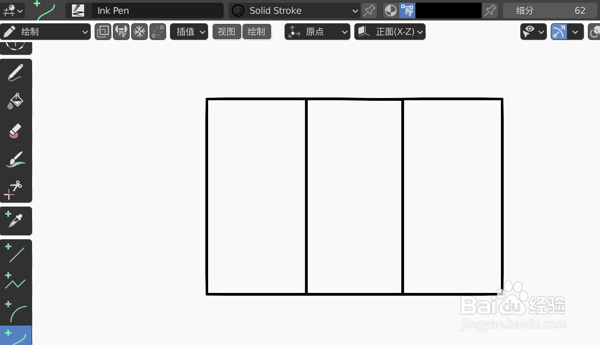
Task: Edit the Ink Pen brush name field
Action: click(157, 11)
